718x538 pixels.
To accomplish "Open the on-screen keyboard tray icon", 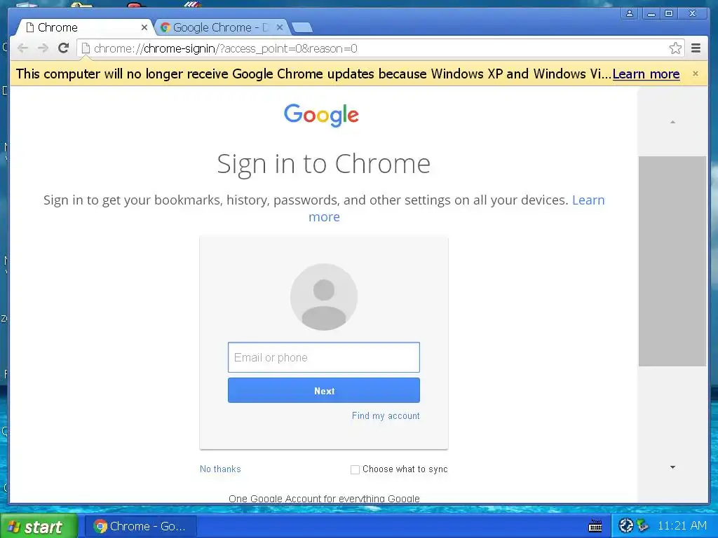I will pyautogui.click(x=595, y=526).
